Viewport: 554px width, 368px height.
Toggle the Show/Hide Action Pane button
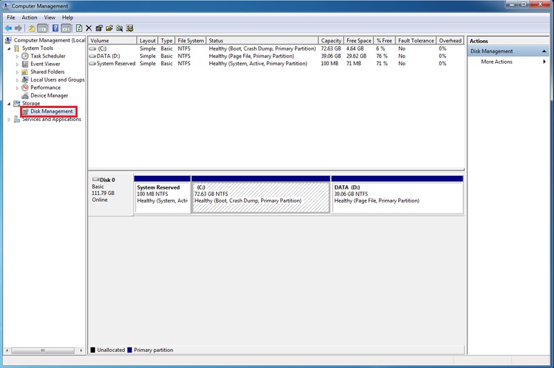(66, 28)
